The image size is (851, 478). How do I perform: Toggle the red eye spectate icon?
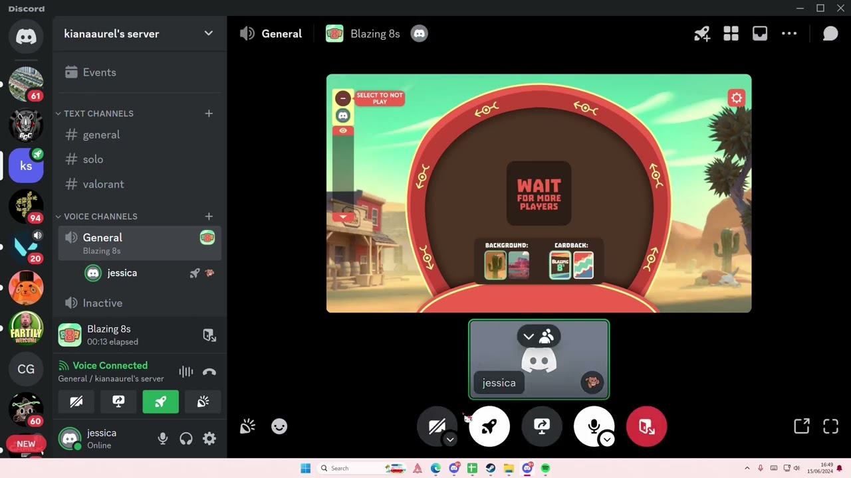343,131
